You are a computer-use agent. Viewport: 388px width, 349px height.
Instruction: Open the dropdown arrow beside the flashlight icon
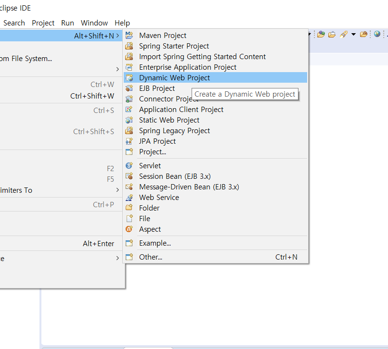click(x=354, y=34)
